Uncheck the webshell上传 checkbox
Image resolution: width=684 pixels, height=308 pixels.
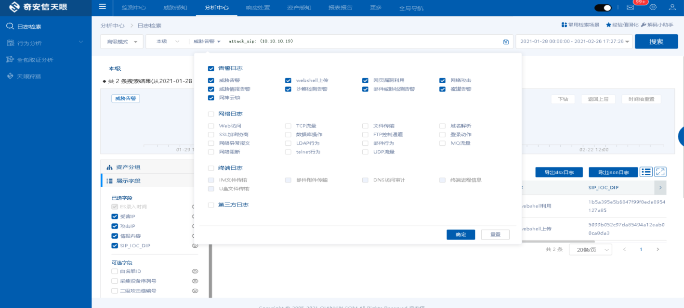click(288, 80)
